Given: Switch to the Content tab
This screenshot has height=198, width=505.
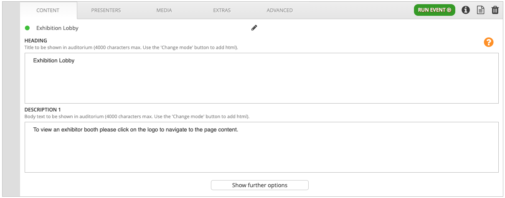Looking at the screenshot, I should pyautogui.click(x=48, y=10).
